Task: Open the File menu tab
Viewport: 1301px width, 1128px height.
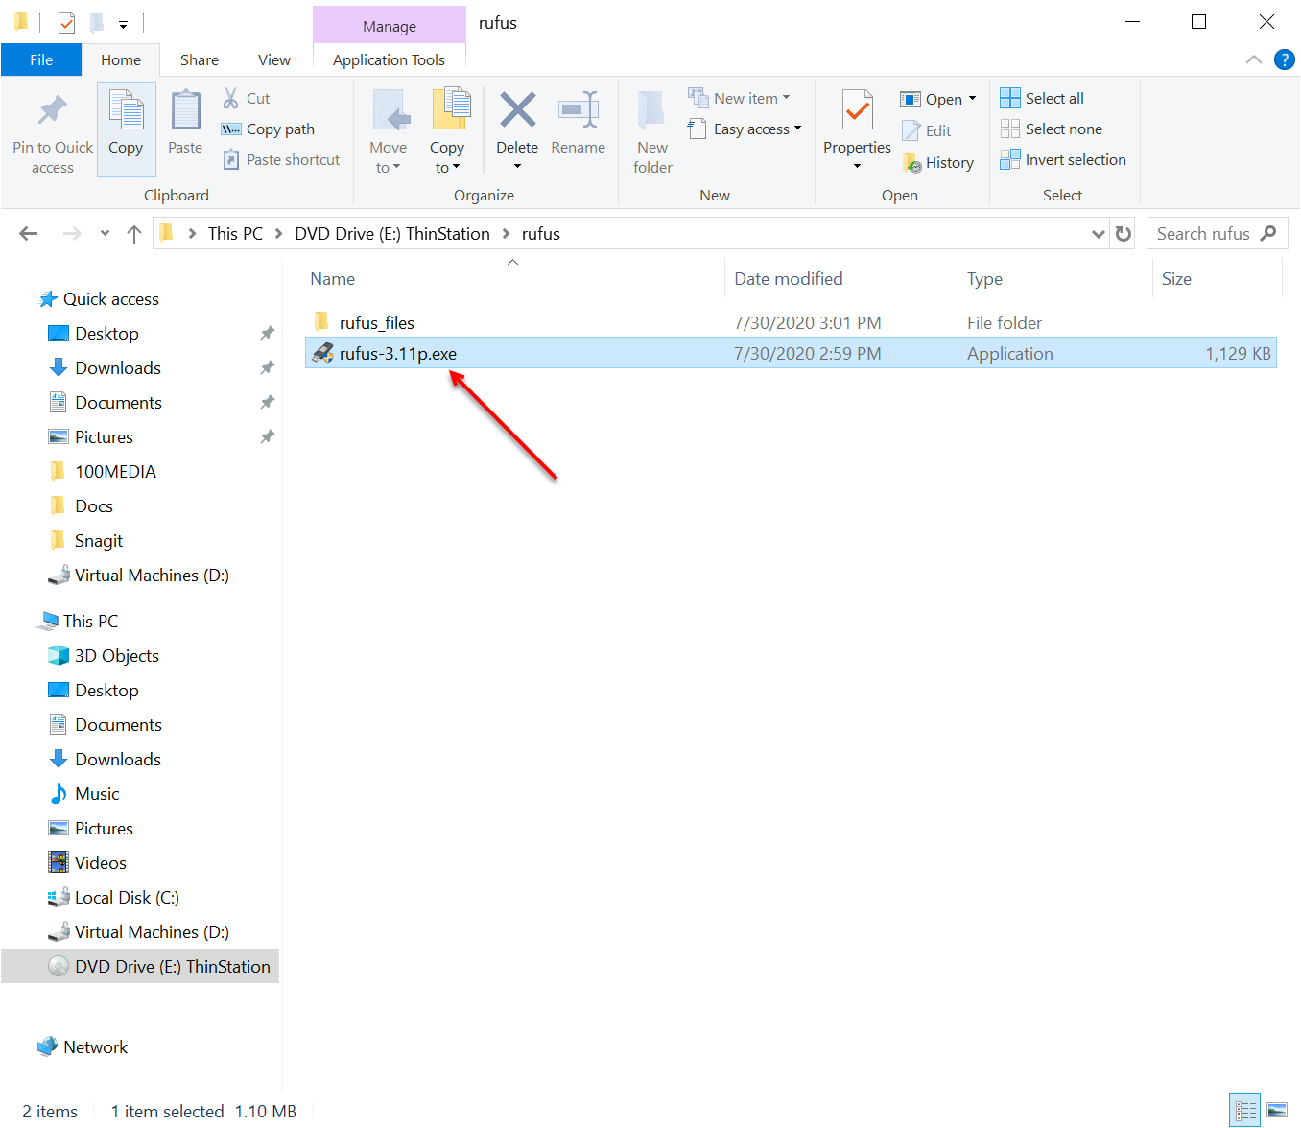Action: [41, 59]
